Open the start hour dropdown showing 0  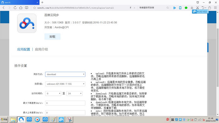[53, 93]
